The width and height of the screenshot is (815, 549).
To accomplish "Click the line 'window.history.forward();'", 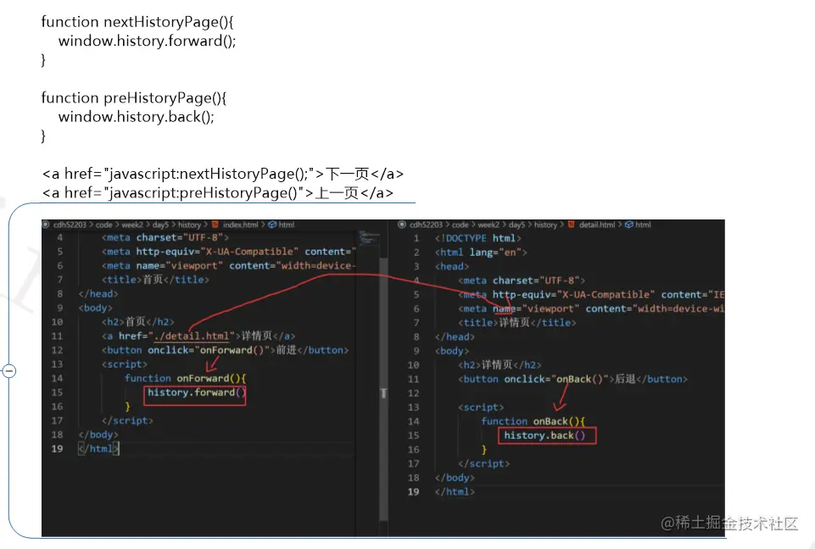I will pyautogui.click(x=147, y=41).
